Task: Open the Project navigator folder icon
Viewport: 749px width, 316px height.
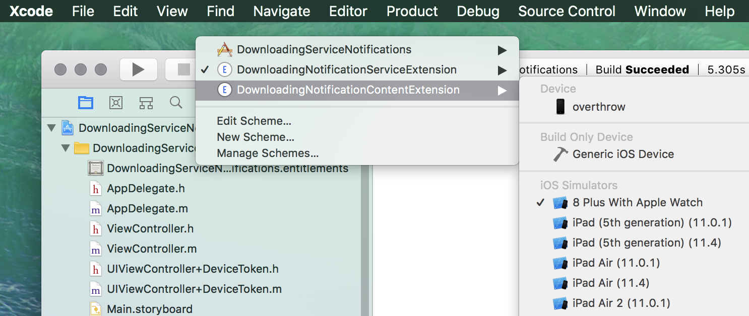Action: pyautogui.click(x=86, y=103)
